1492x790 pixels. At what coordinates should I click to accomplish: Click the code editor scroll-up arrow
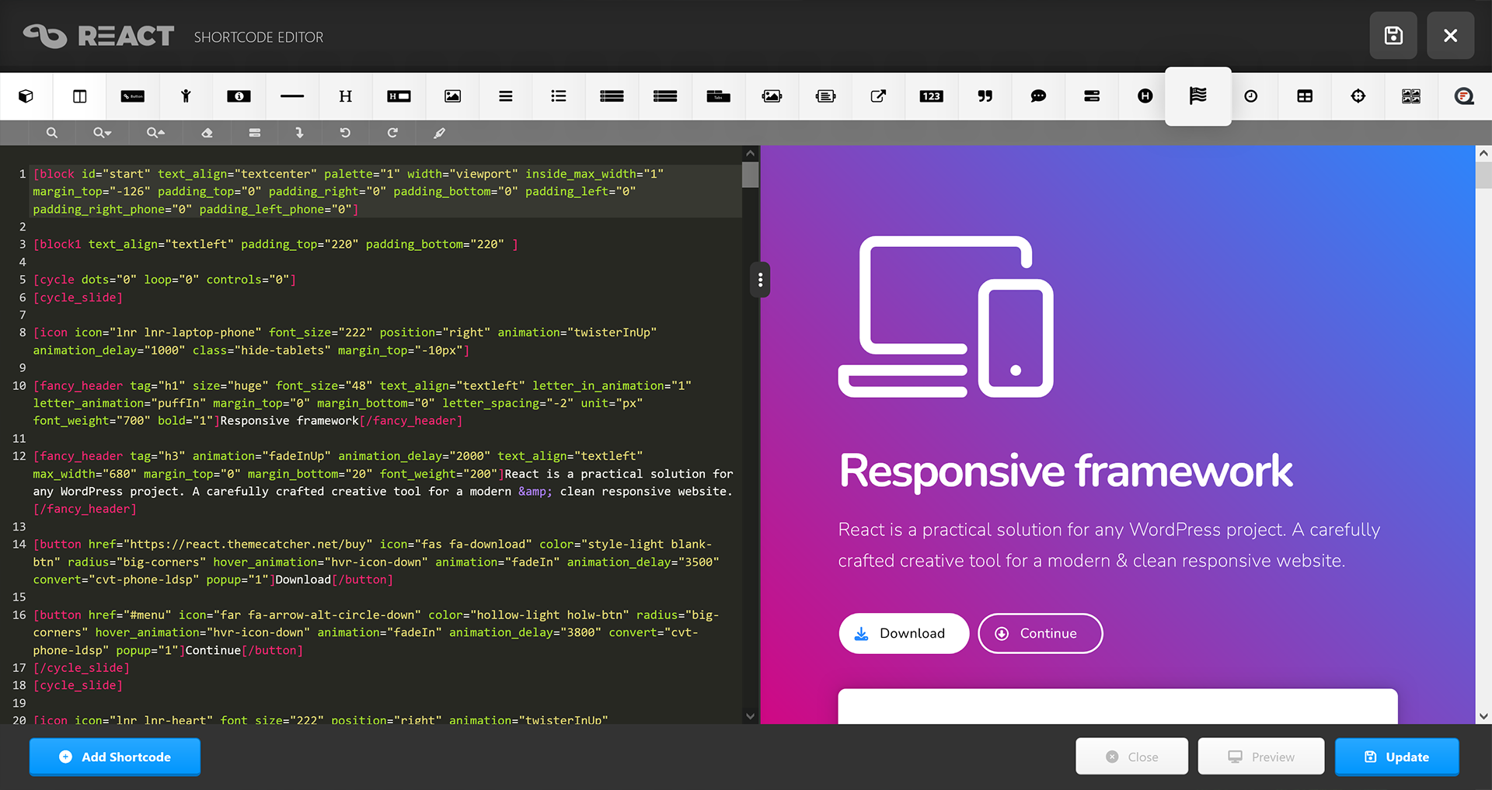[x=750, y=154]
